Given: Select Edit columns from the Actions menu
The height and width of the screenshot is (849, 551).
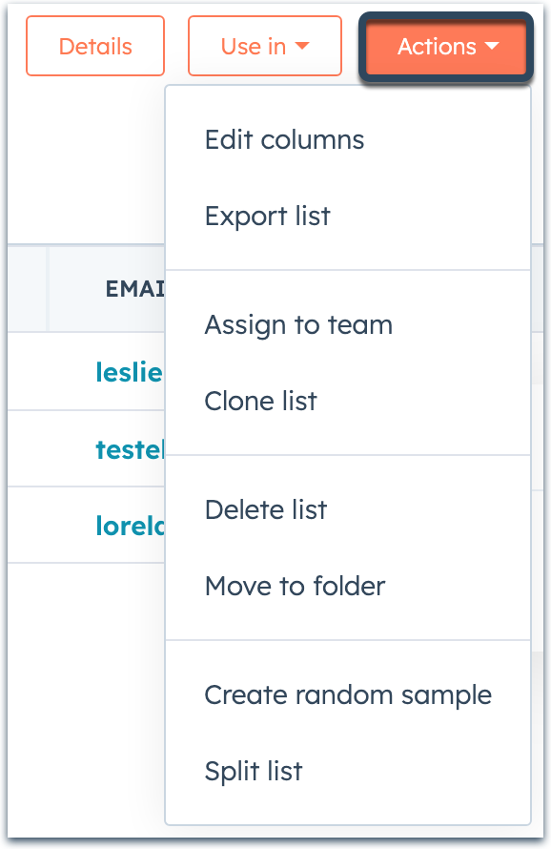Looking at the screenshot, I should coord(283,139).
